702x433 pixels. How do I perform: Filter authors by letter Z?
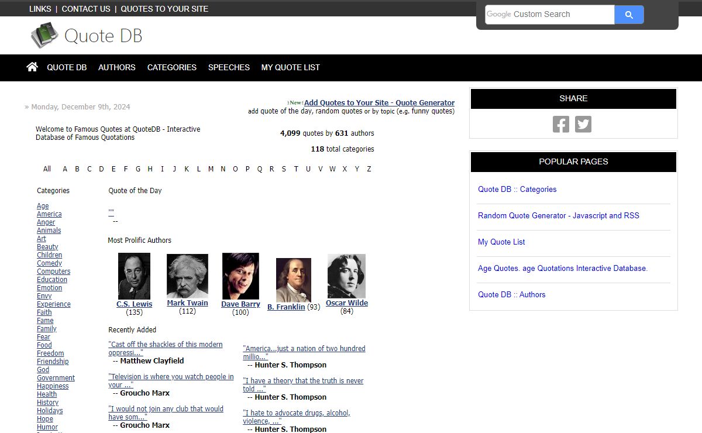pyautogui.click(x=369, y=169)
